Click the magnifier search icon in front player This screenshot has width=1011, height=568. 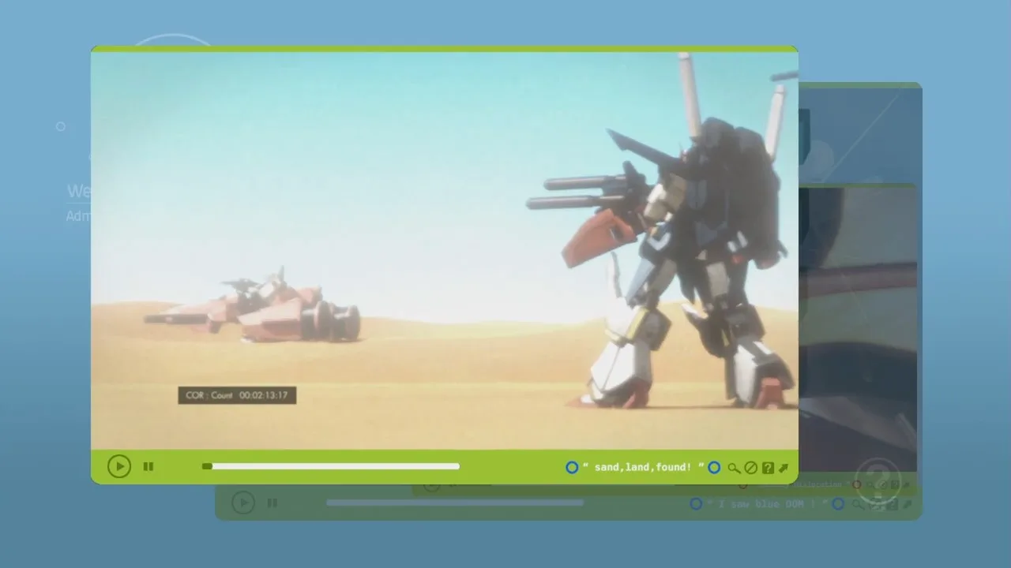click(734, 468)
